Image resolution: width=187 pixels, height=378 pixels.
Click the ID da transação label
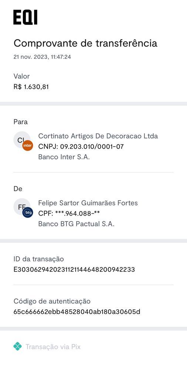(x=38, y=259)
